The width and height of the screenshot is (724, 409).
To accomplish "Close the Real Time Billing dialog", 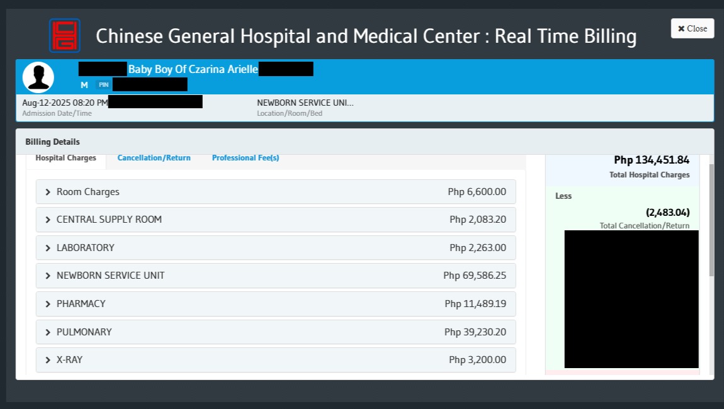I will point(692,28).
